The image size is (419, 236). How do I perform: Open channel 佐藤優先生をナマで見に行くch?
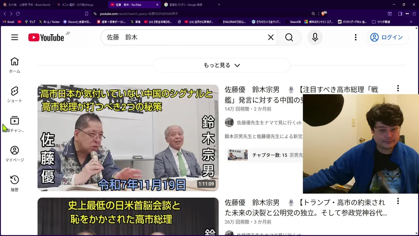click(269, 123)
